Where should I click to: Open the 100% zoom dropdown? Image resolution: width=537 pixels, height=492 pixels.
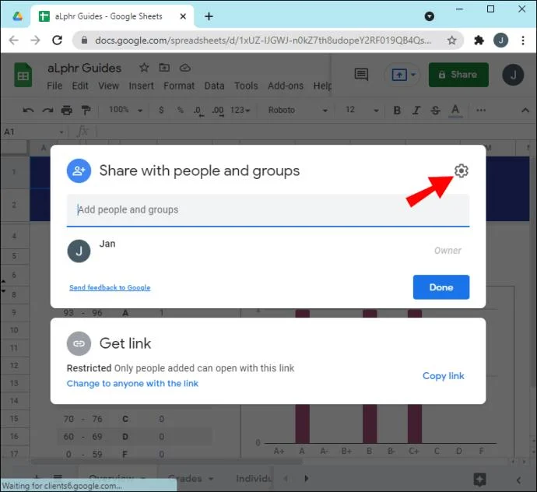pyautogui.click(x=125, y=110)
